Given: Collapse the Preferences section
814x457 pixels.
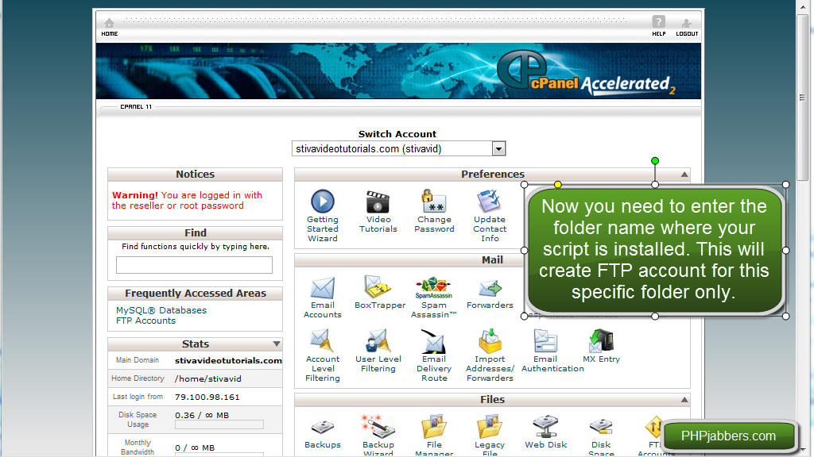Looking at the screenshot, I should point(684,175).
